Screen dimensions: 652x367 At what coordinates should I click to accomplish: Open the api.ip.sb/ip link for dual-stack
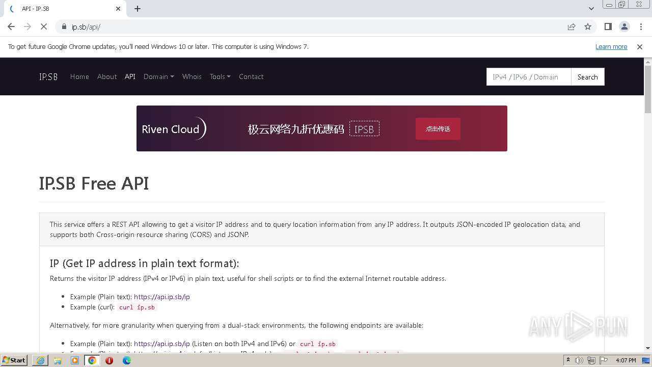click(162, 344)
